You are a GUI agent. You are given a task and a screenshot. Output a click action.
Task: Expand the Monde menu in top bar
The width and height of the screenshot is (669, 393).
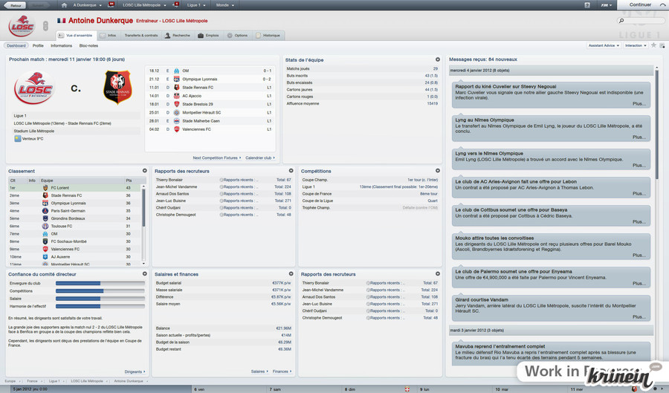[x=222, y=4]
